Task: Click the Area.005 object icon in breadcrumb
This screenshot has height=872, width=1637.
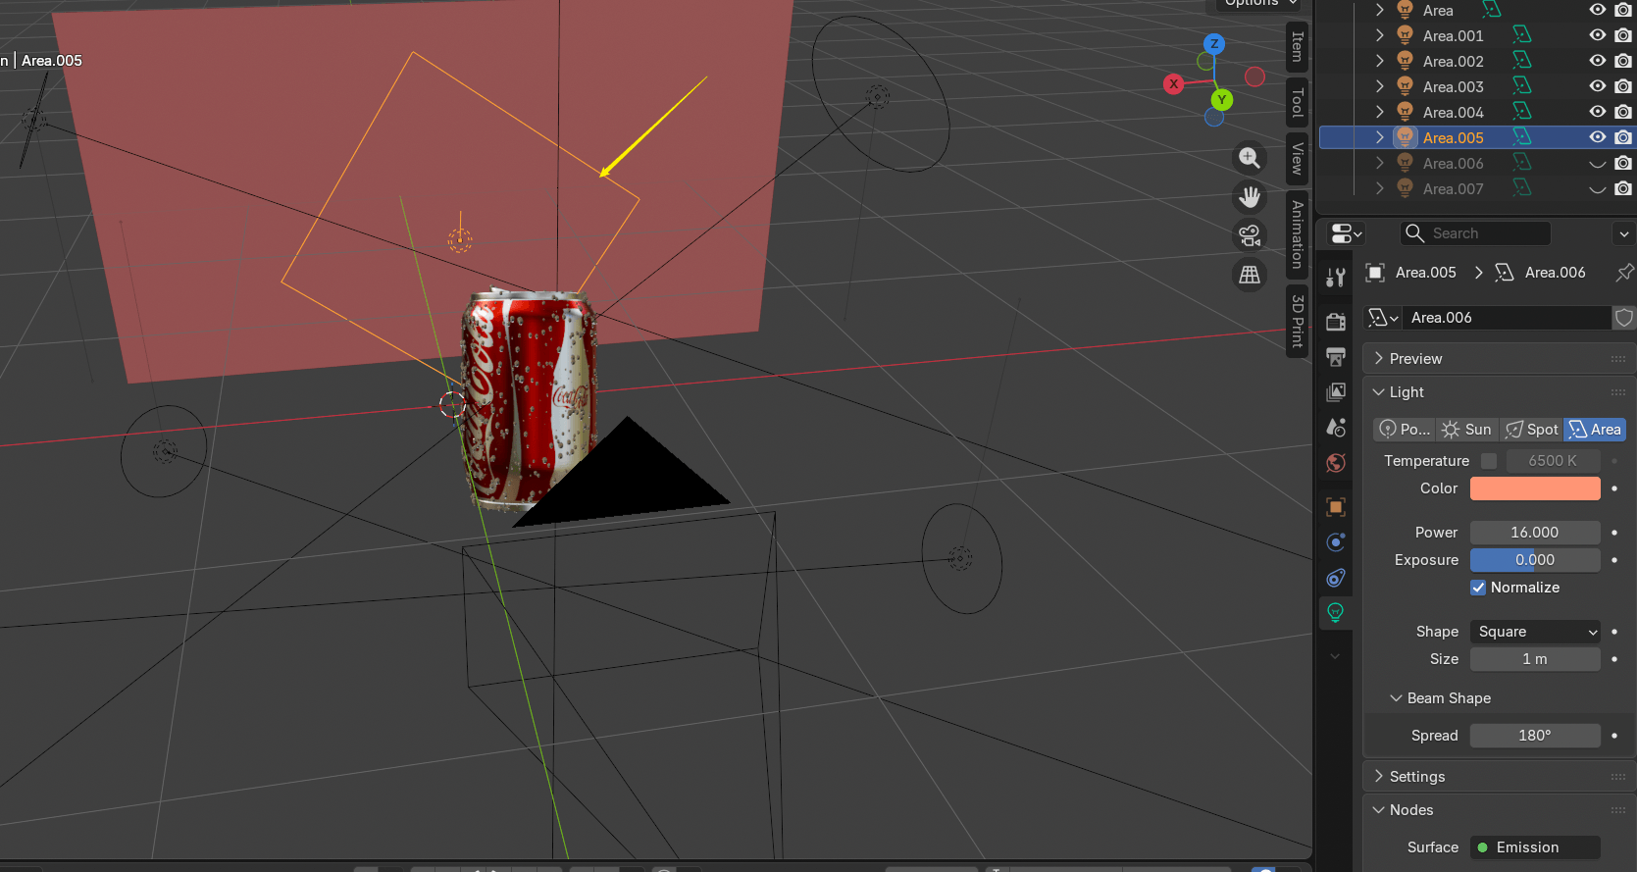Action: [1375, 273]
